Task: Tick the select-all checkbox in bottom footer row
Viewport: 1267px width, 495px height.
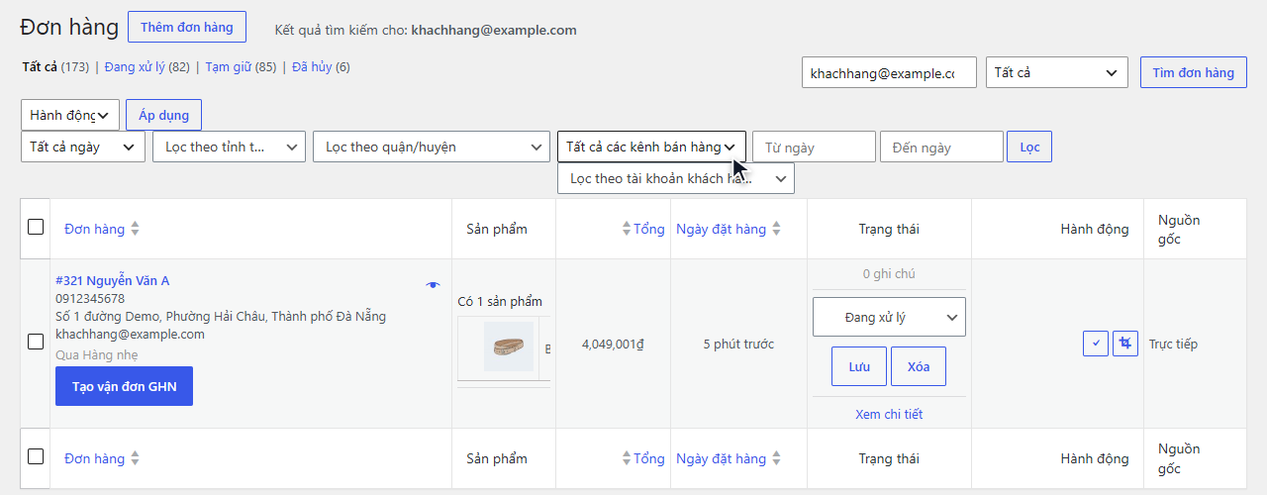Action: 36,456
